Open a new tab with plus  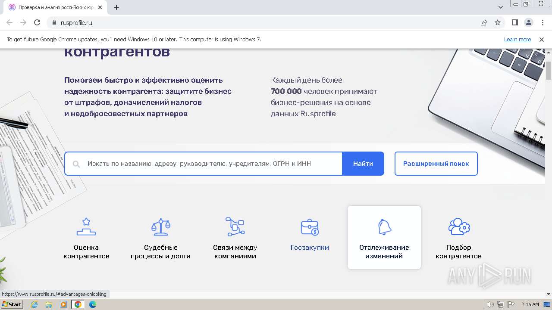pyautogui.click(x=116, y=7)
